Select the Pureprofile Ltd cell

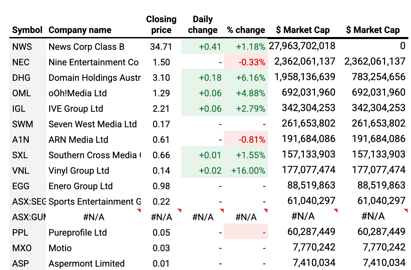pos(94,232)
